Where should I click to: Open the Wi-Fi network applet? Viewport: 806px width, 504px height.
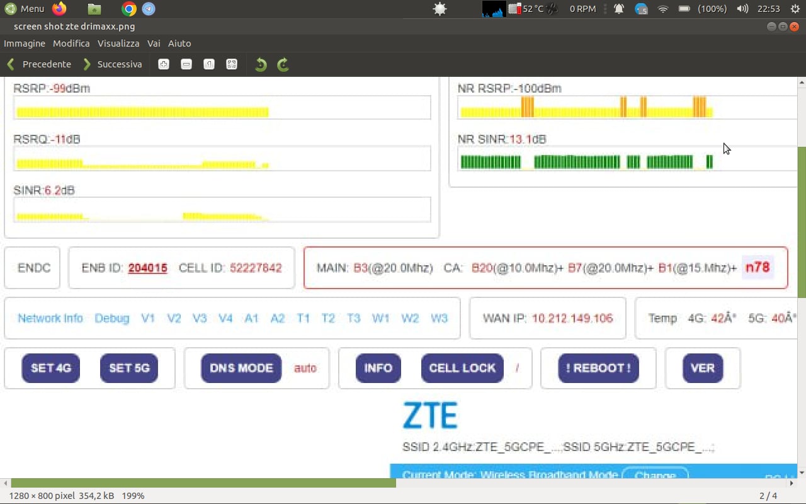coord(662,9)
